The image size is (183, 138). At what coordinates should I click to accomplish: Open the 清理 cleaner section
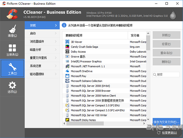(x=12, y=31)
